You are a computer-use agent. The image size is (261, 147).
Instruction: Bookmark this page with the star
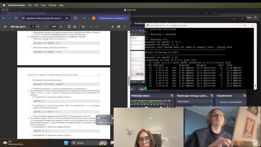click(67, 18)
